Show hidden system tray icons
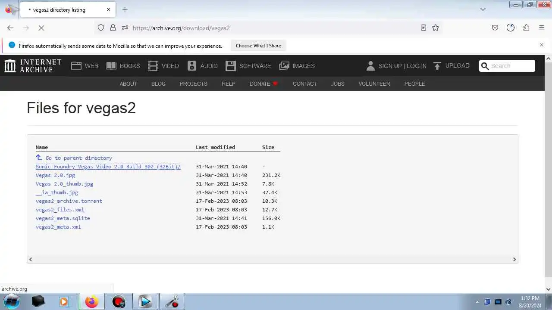The image size is (552, 310). tap(477, 302)
